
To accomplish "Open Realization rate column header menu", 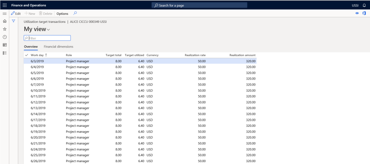I will [195, 55].
